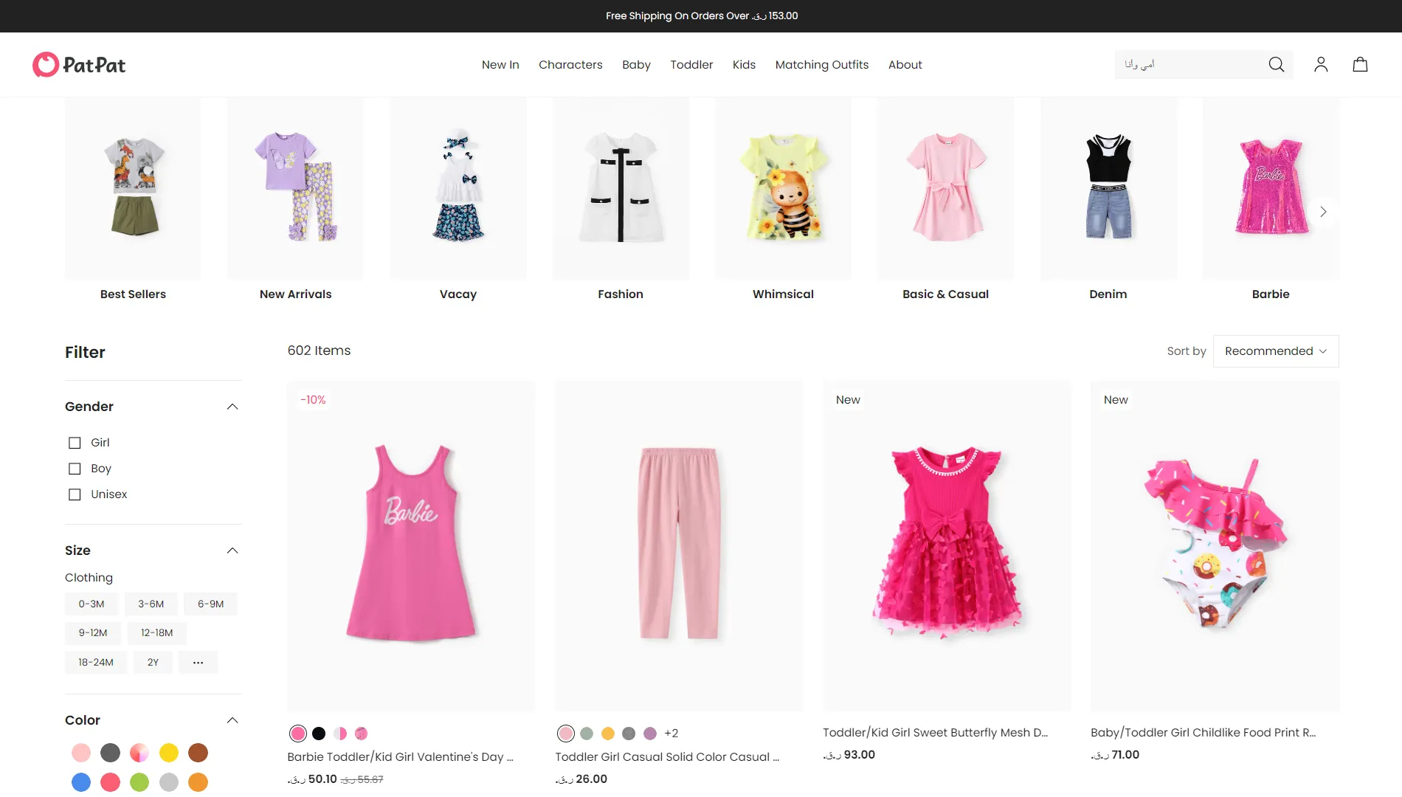Select black color variant of Barbie dress

(319, 734)
